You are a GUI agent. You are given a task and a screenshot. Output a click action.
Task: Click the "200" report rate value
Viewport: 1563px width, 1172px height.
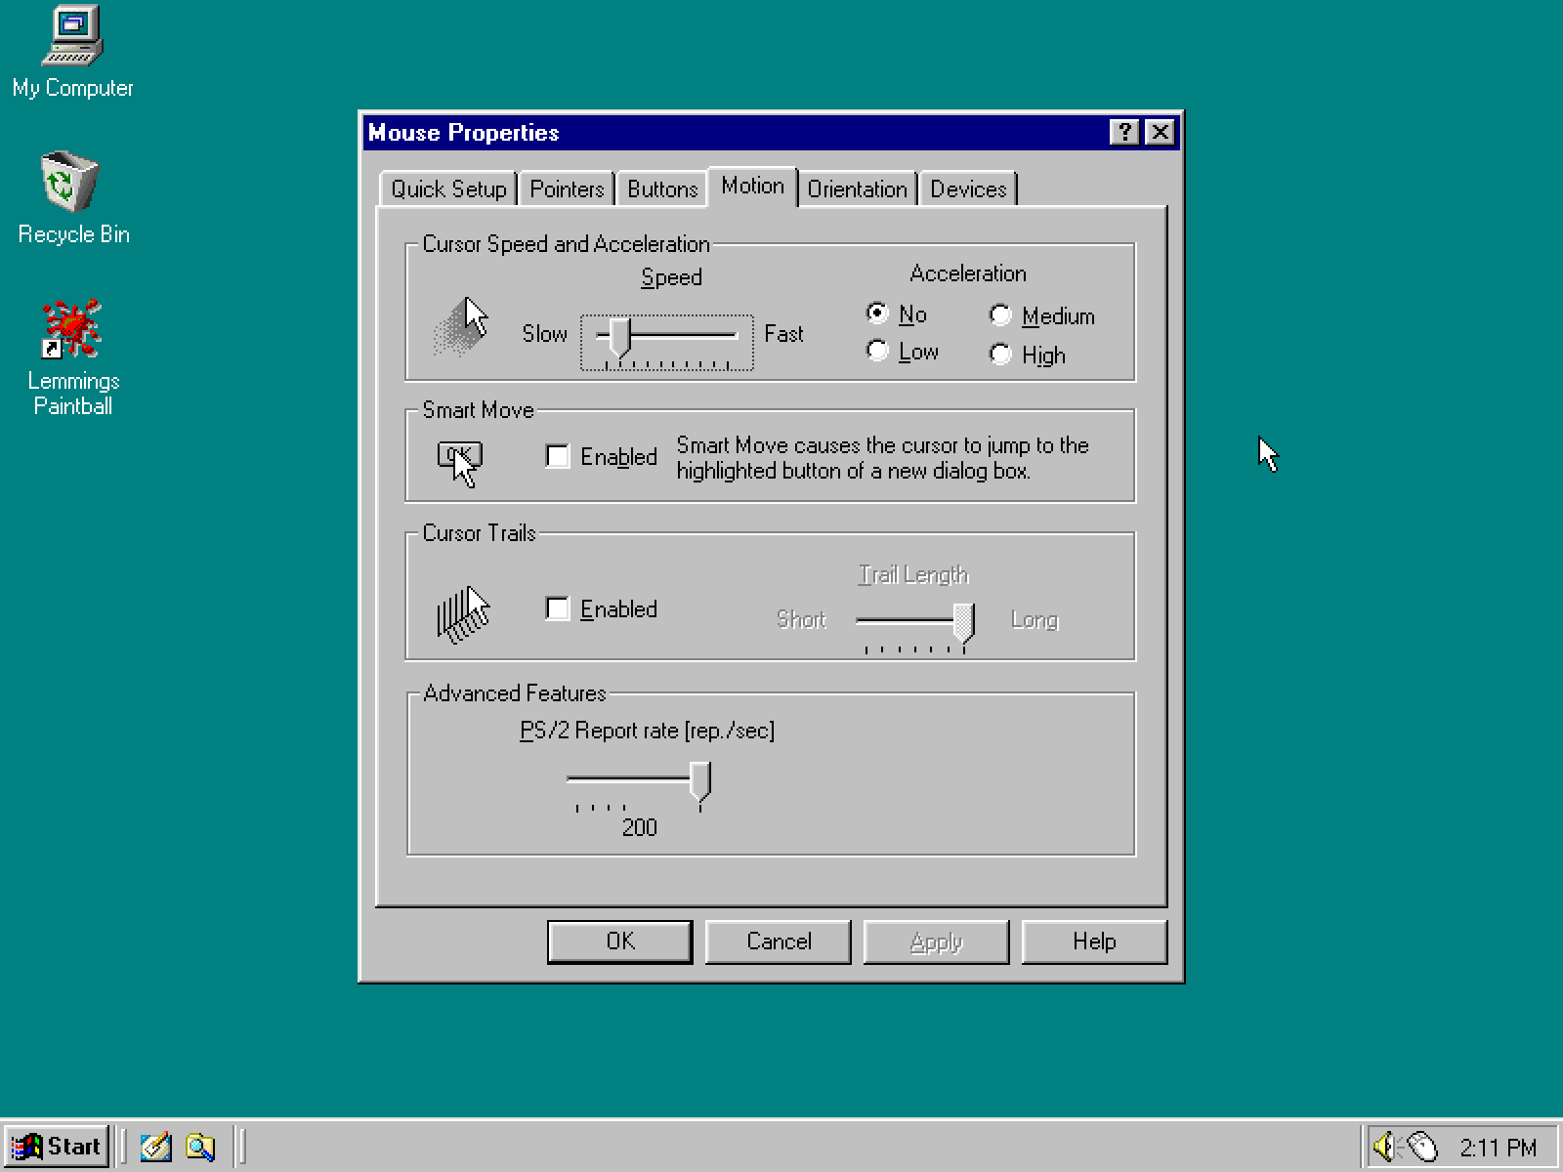click(639, 827)
